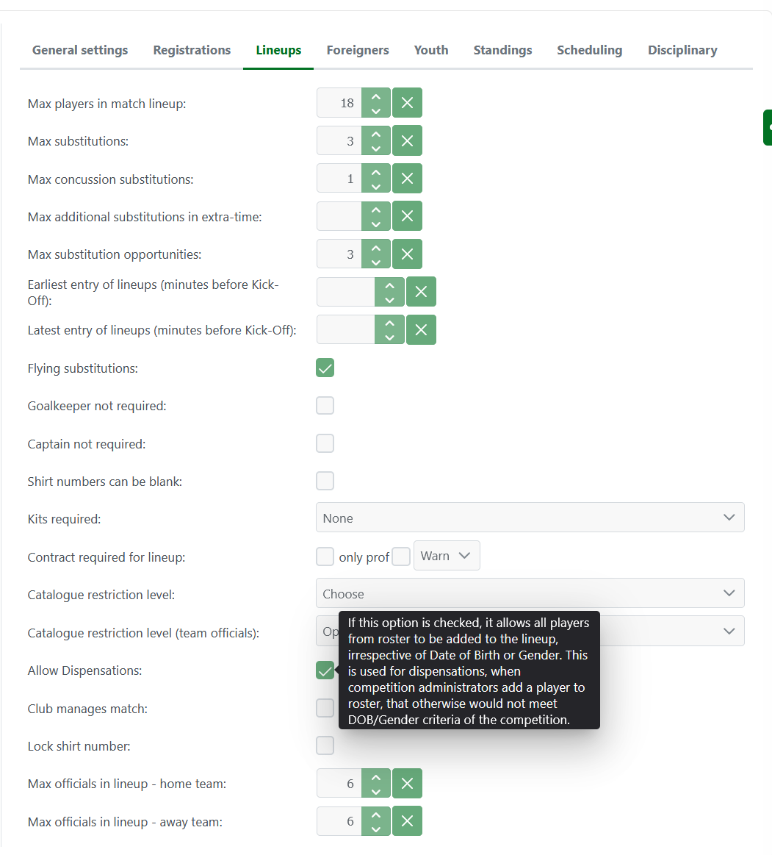The width and height of the screenshot is (772, 855).
Task: Open the Disciplinary tab
Action: pyautogui.click(x=682, y=50)
